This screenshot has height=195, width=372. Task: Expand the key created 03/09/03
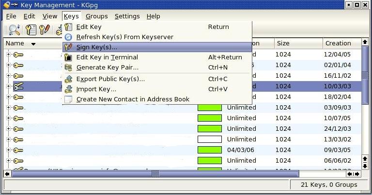8,108
